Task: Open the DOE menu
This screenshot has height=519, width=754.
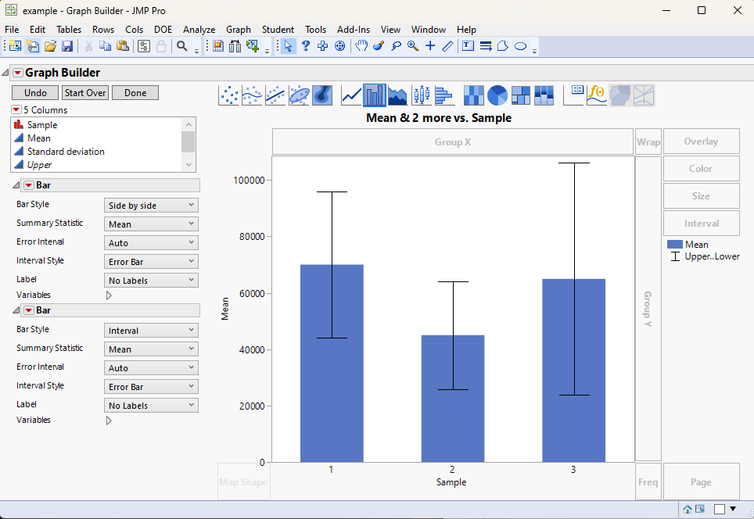Action: (163, 30)
